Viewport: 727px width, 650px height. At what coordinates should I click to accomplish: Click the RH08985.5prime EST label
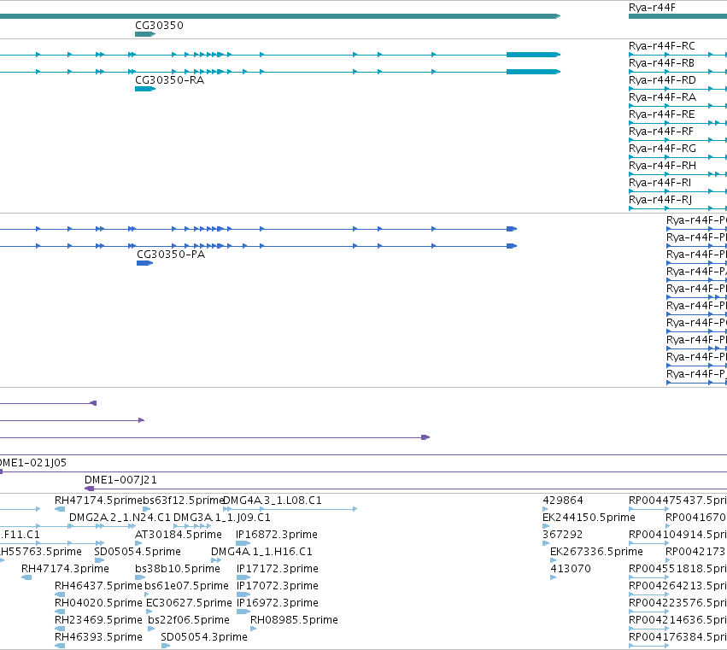[x=294, y=620]
